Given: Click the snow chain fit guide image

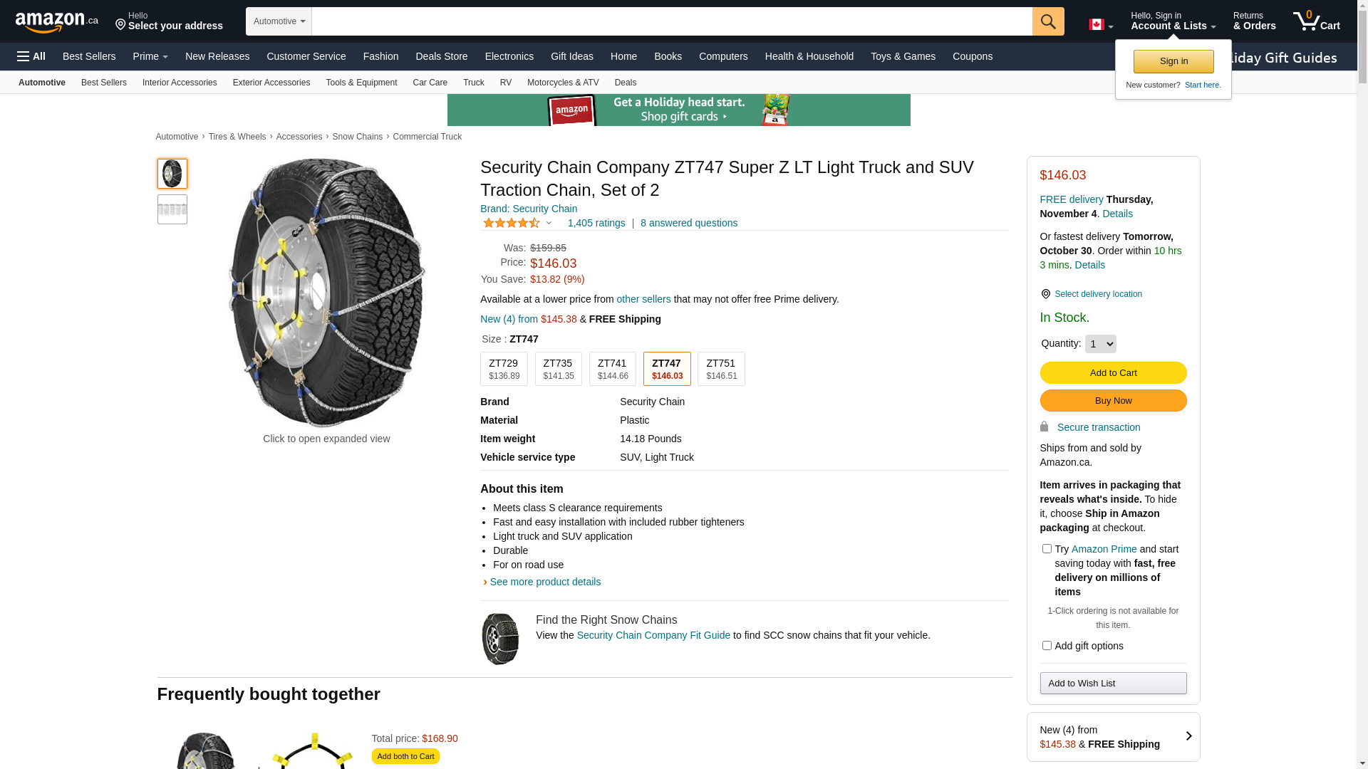Looking at the screenshot, I should tap(500, 639).
